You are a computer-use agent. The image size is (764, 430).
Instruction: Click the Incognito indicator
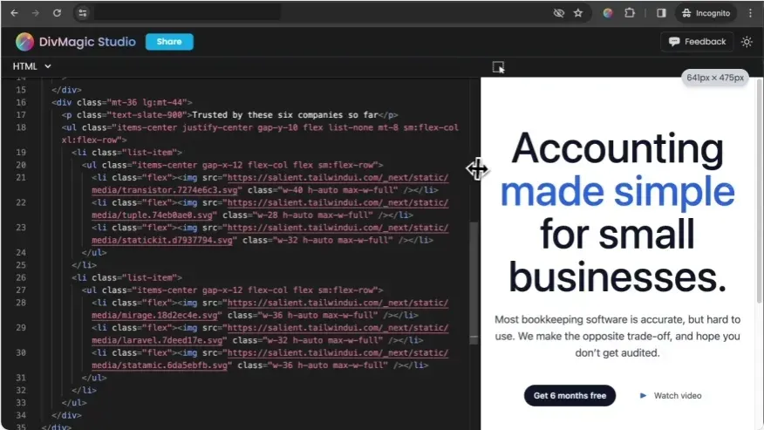(x=706, y=13)
